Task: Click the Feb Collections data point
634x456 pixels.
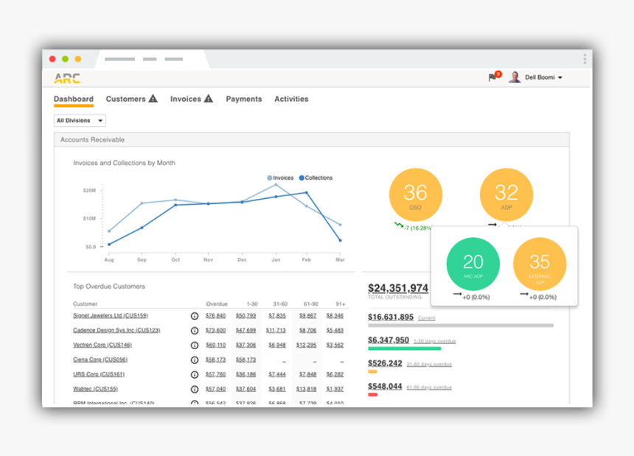Action: [x=307, y=193]
